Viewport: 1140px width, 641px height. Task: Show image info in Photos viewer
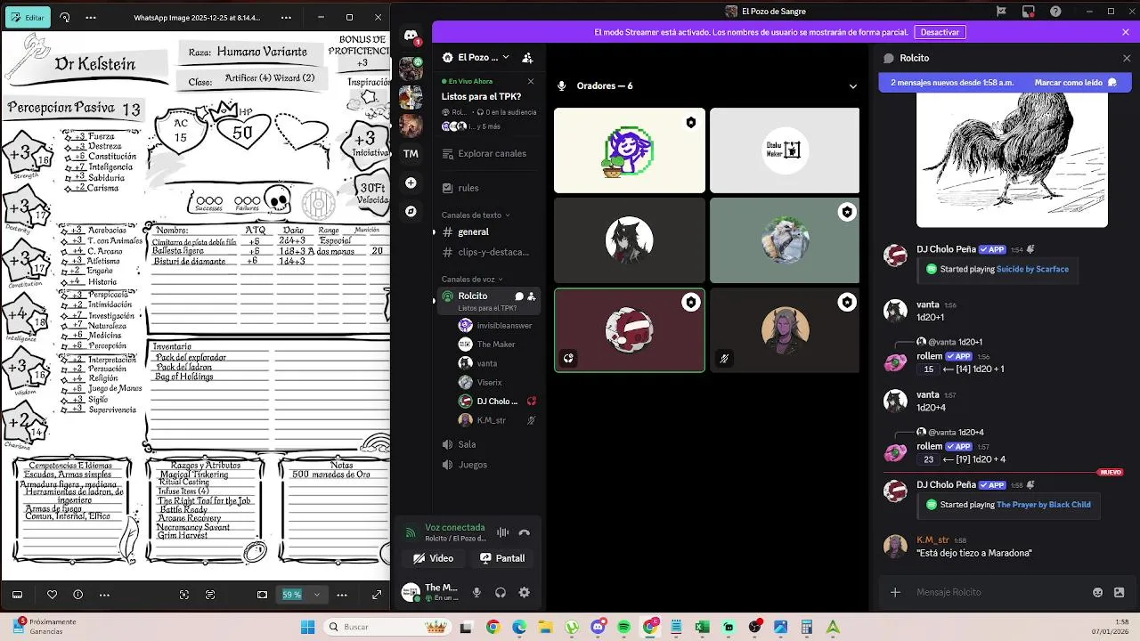pos(77,594)
